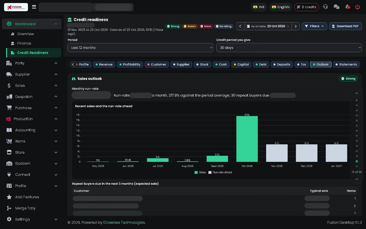Click the Filters button
Viewport: 366px width, 229px height.
(x=314, y=26)
